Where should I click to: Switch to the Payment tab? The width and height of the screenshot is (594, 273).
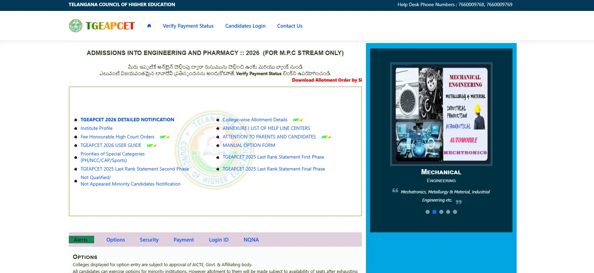(x=184, y=240)
